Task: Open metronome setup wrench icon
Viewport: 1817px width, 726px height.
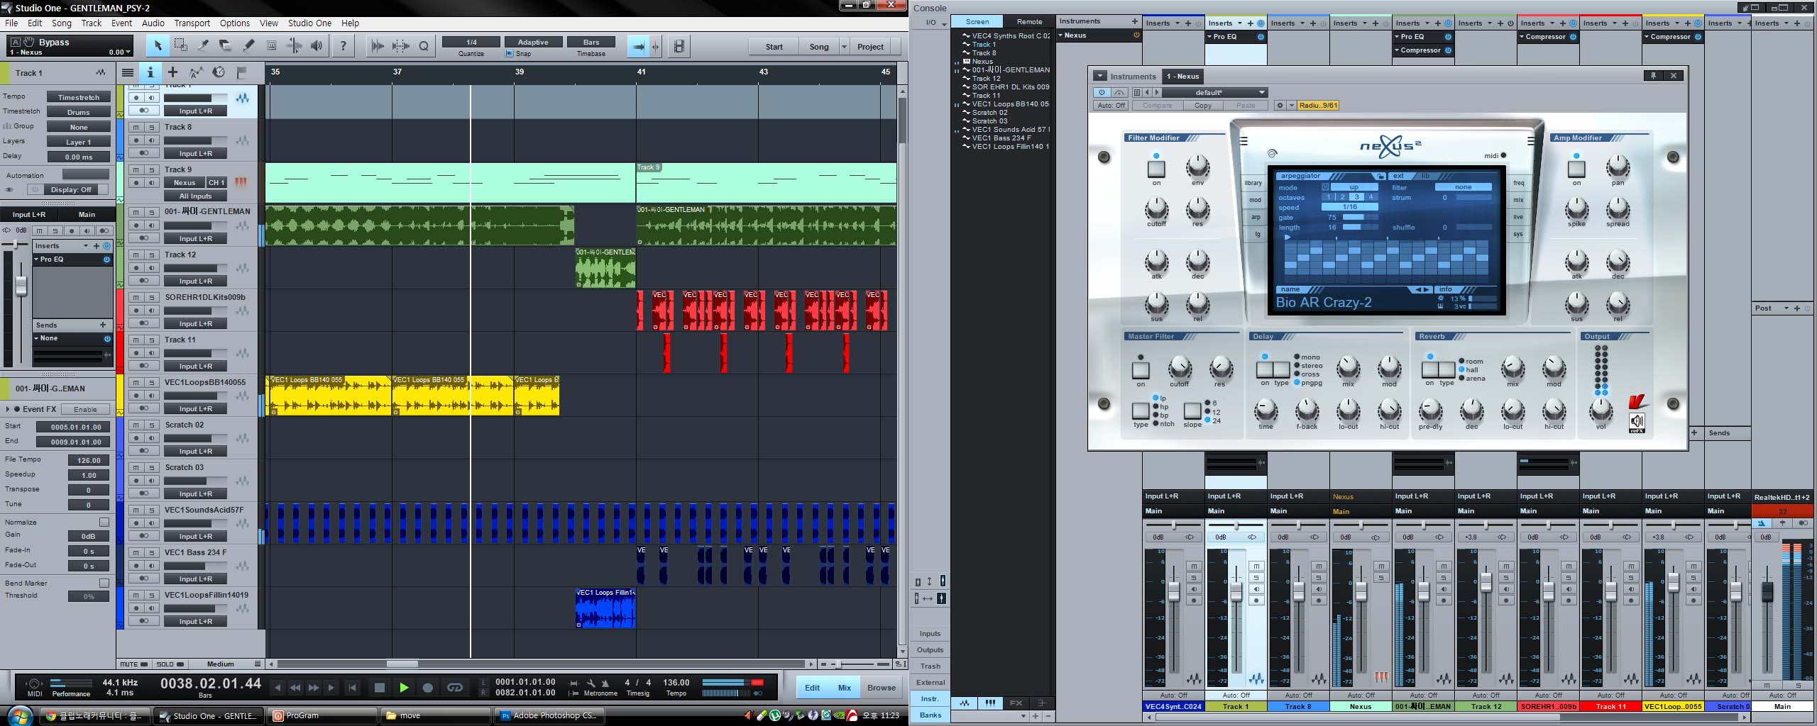Action: [591, 683]
